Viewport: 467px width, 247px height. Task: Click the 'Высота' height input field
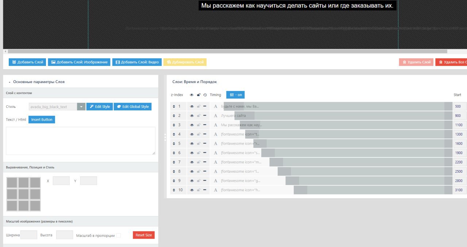coord(65,235)
